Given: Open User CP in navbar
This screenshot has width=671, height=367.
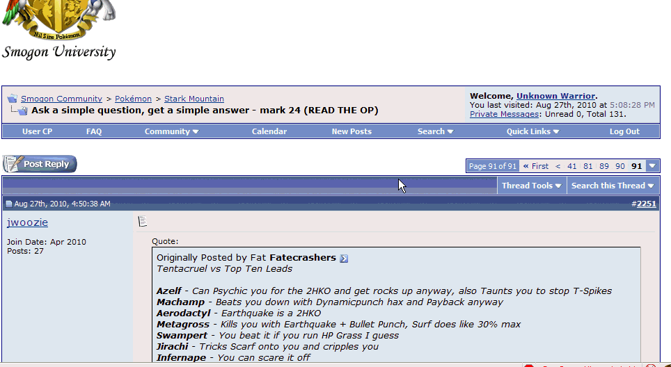Looking at the screenshot, I should click(37, 131).
